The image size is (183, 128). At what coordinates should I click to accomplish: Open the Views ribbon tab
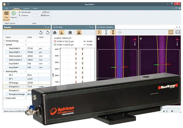[35, 9]
